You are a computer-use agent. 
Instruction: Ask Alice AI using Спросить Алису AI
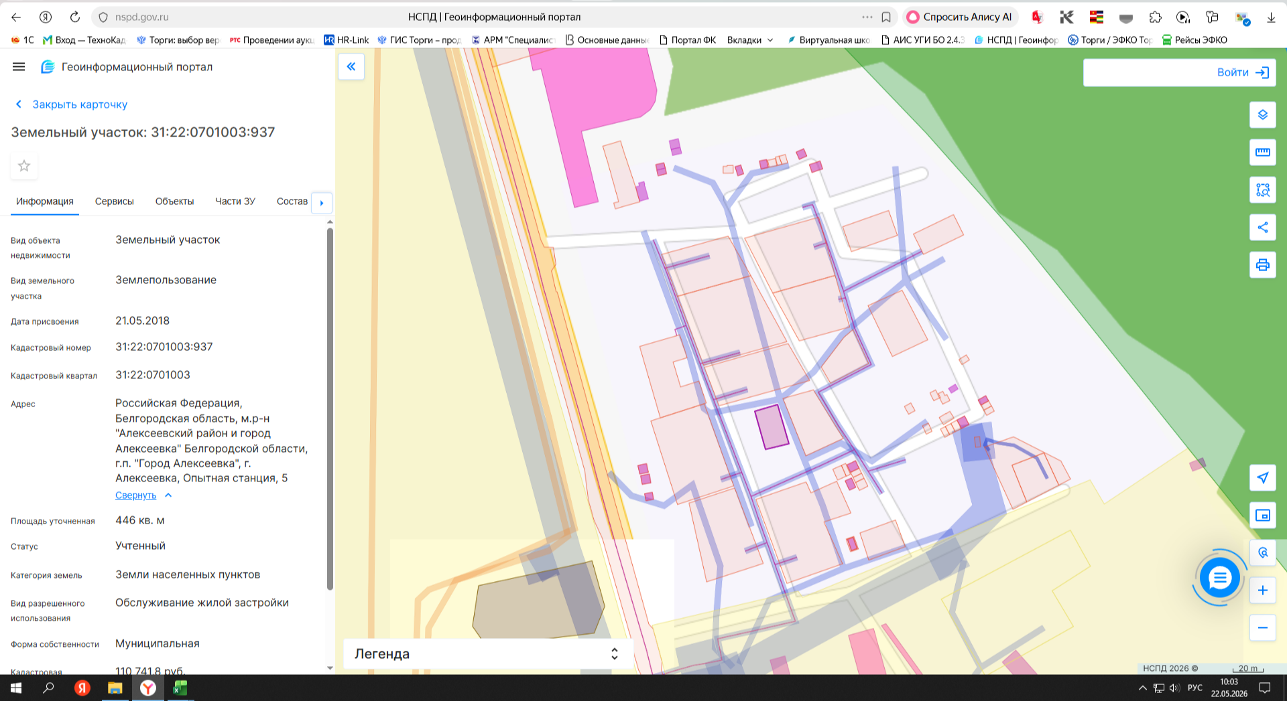(x=960, y=17)
